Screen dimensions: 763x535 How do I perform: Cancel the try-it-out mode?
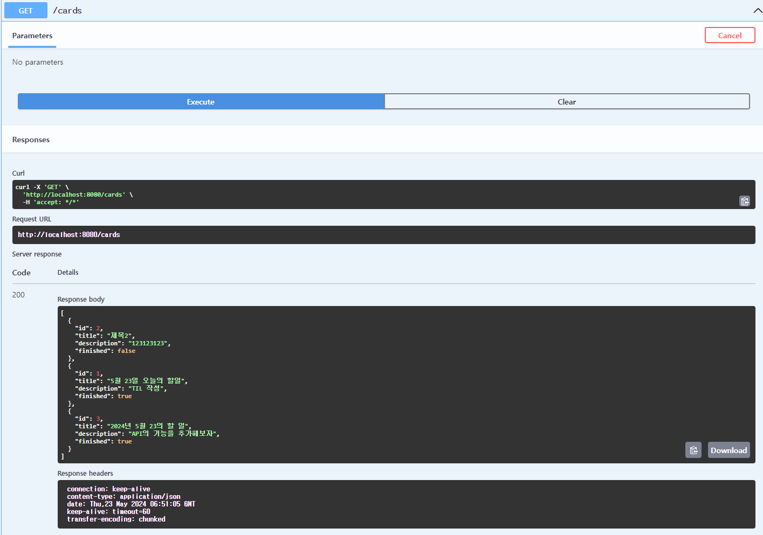pos(730,35)
